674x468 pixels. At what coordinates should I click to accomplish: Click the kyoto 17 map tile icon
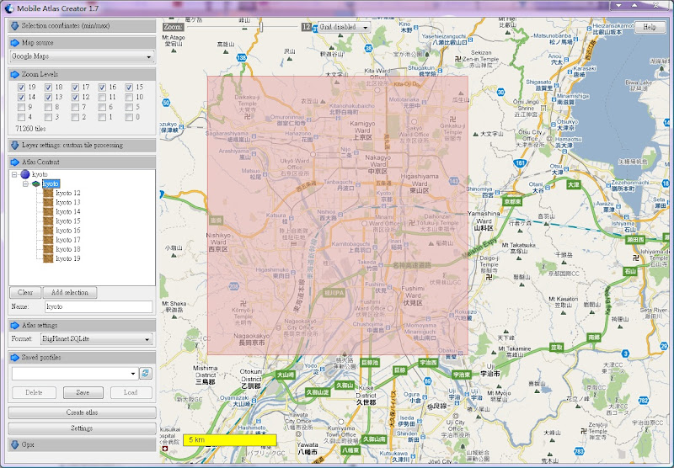(x=48, y=240)
